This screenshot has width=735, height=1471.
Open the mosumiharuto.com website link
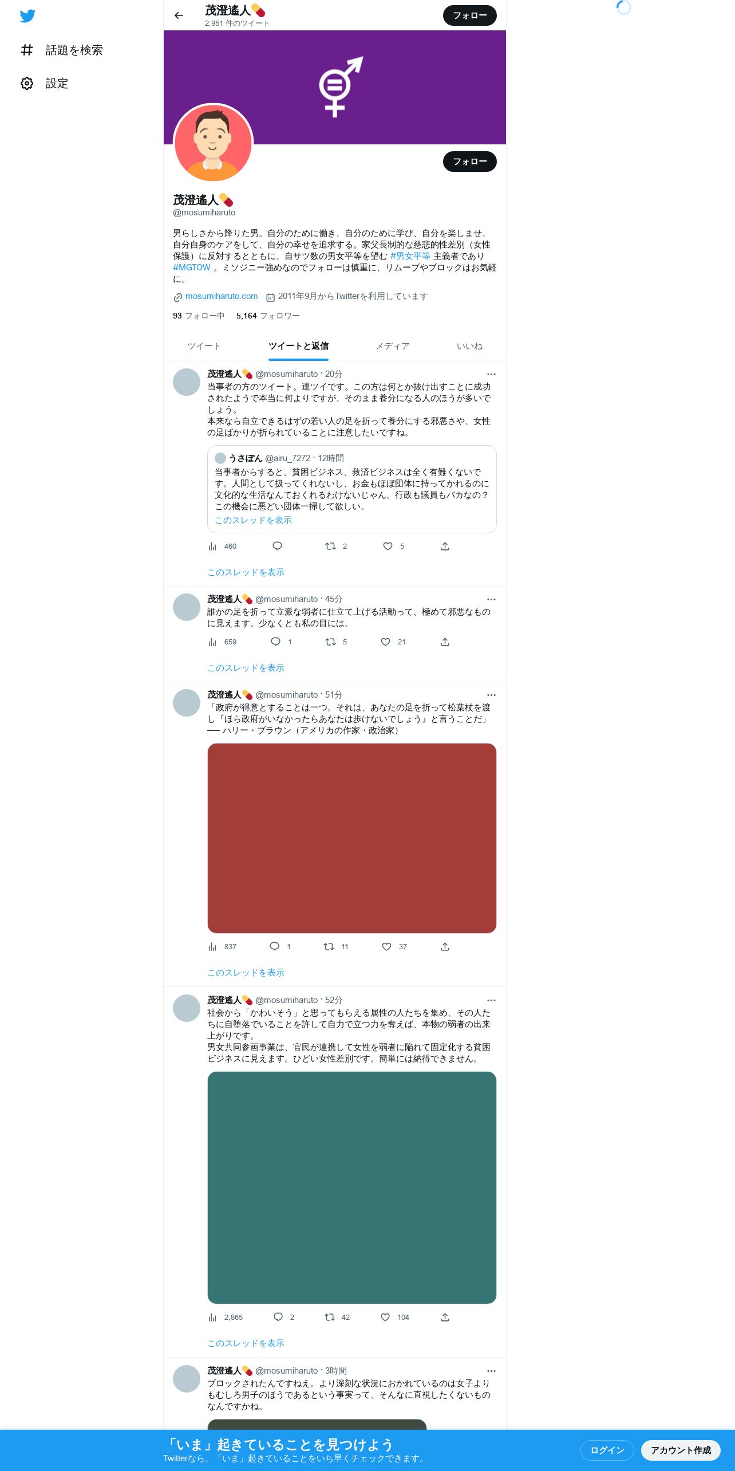coord(222,297)
